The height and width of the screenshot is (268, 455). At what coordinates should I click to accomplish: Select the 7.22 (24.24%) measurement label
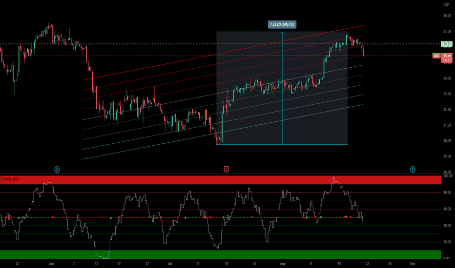(x=282, y=25)
